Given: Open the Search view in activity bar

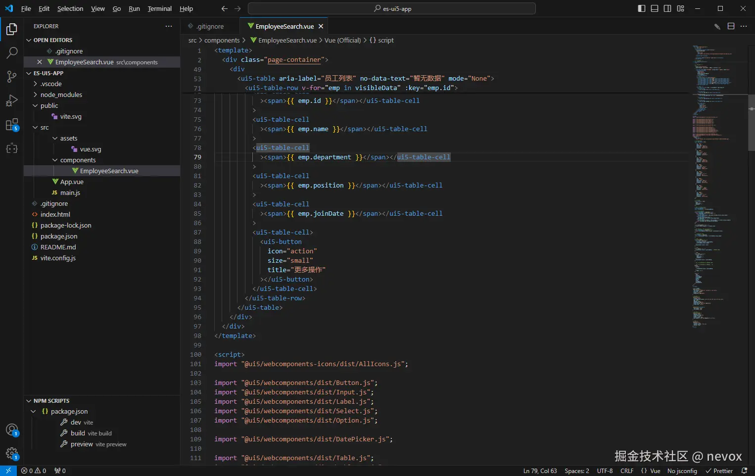Looking at the screenshot, I should pos(12,52).
